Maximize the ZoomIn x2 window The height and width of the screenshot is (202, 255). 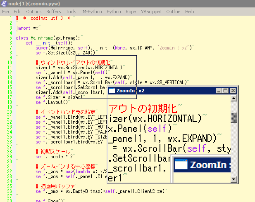tap(225, 91)
